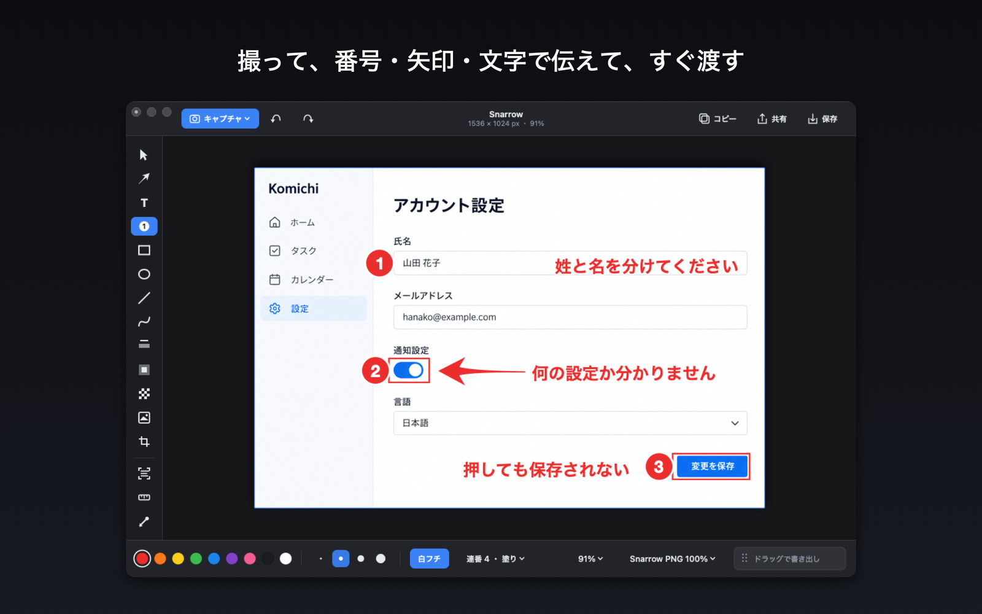Select the ruler measurement tool
Screen dimensions: 982x614
pos(144,497)
